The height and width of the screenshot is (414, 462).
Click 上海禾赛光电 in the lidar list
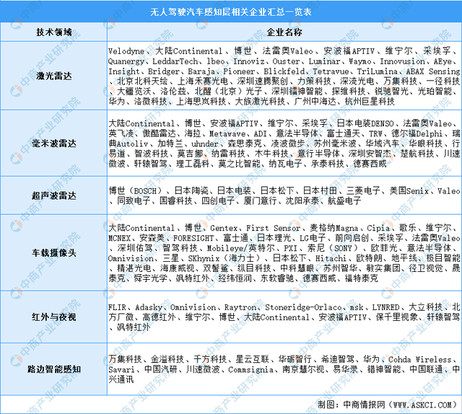pyautogui.click(x=203, y=82)
